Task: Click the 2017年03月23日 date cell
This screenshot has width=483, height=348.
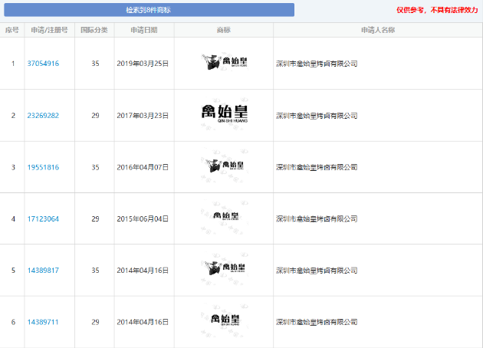Action: click(x=144, y=116)
